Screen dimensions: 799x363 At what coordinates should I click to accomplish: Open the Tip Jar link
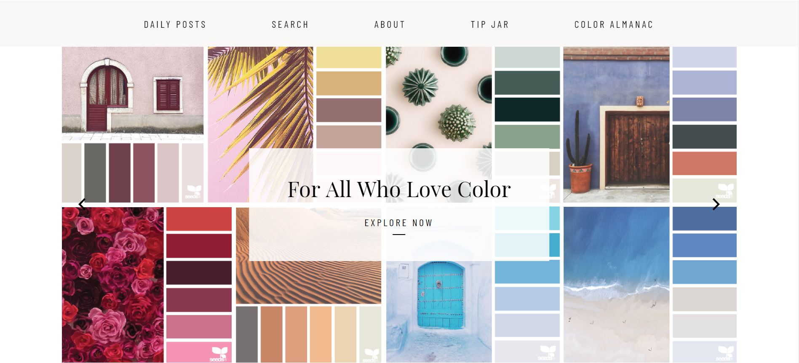pyautogui.click(x=490, y=25)
